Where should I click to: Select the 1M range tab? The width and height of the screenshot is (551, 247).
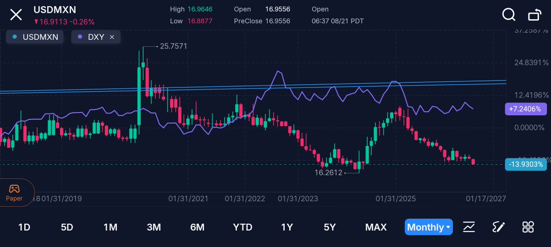[x=110, y=227]
